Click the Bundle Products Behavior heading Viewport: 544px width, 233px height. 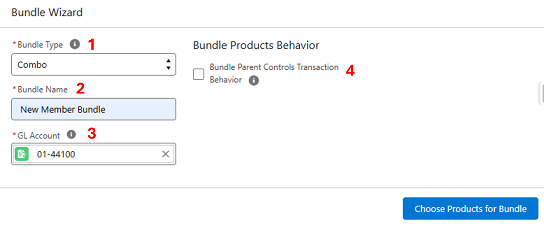point(256,45)
